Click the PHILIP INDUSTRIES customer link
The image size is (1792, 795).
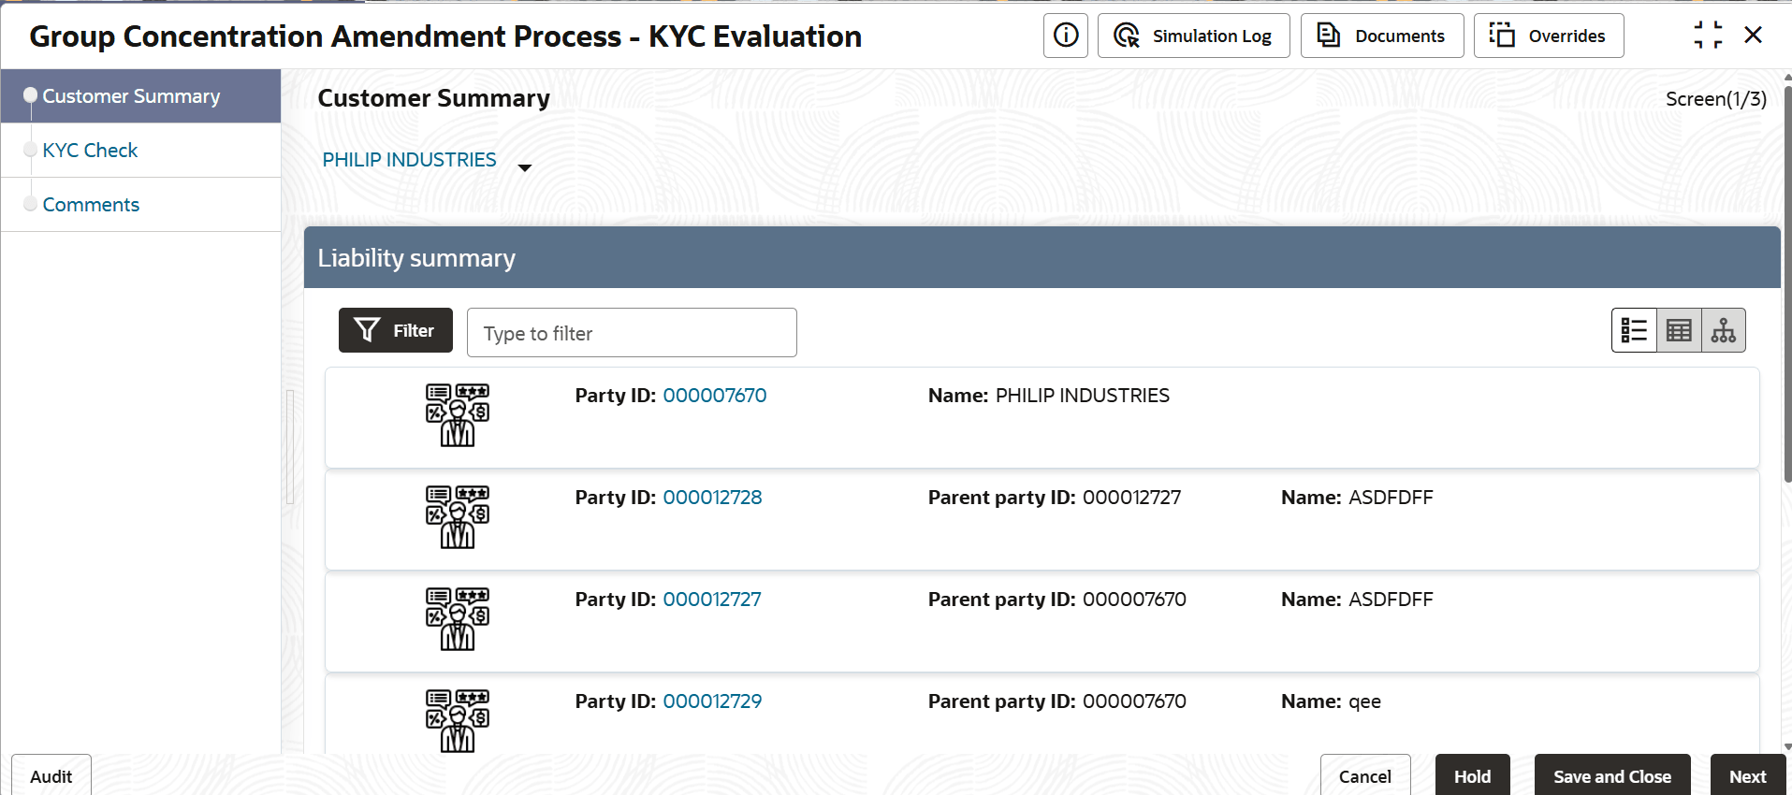pyautogui.click(x=410, y=160)
